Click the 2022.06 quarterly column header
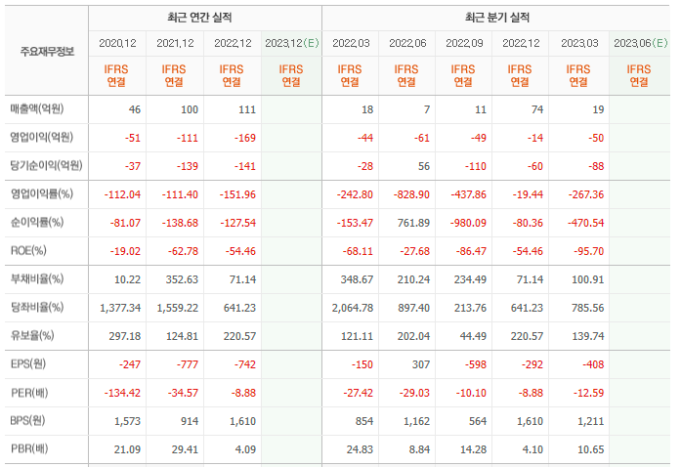 [x=407, y=43]
